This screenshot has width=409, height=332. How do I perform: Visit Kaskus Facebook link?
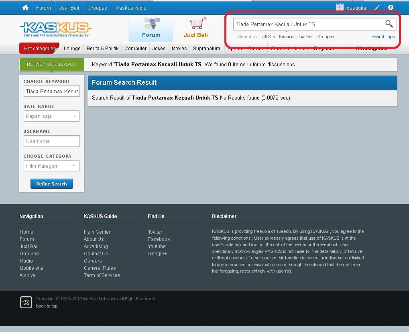pos(159,239)
